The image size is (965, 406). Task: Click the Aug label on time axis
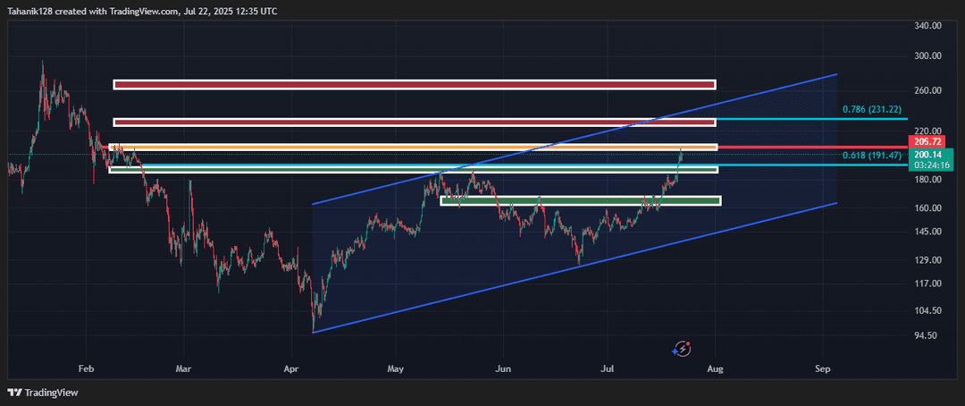715,369
